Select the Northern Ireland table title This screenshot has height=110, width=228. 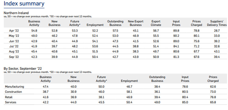click(x=16, y=13)
